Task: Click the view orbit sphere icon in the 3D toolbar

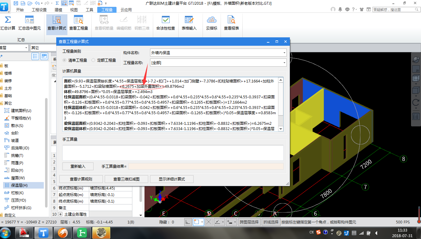Action: click(416, 59)
